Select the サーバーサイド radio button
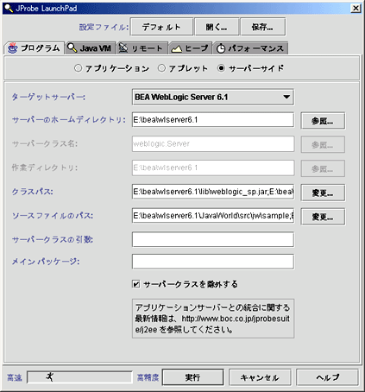The height and width of the screenshot is (392, 365). tap(221, 68)
